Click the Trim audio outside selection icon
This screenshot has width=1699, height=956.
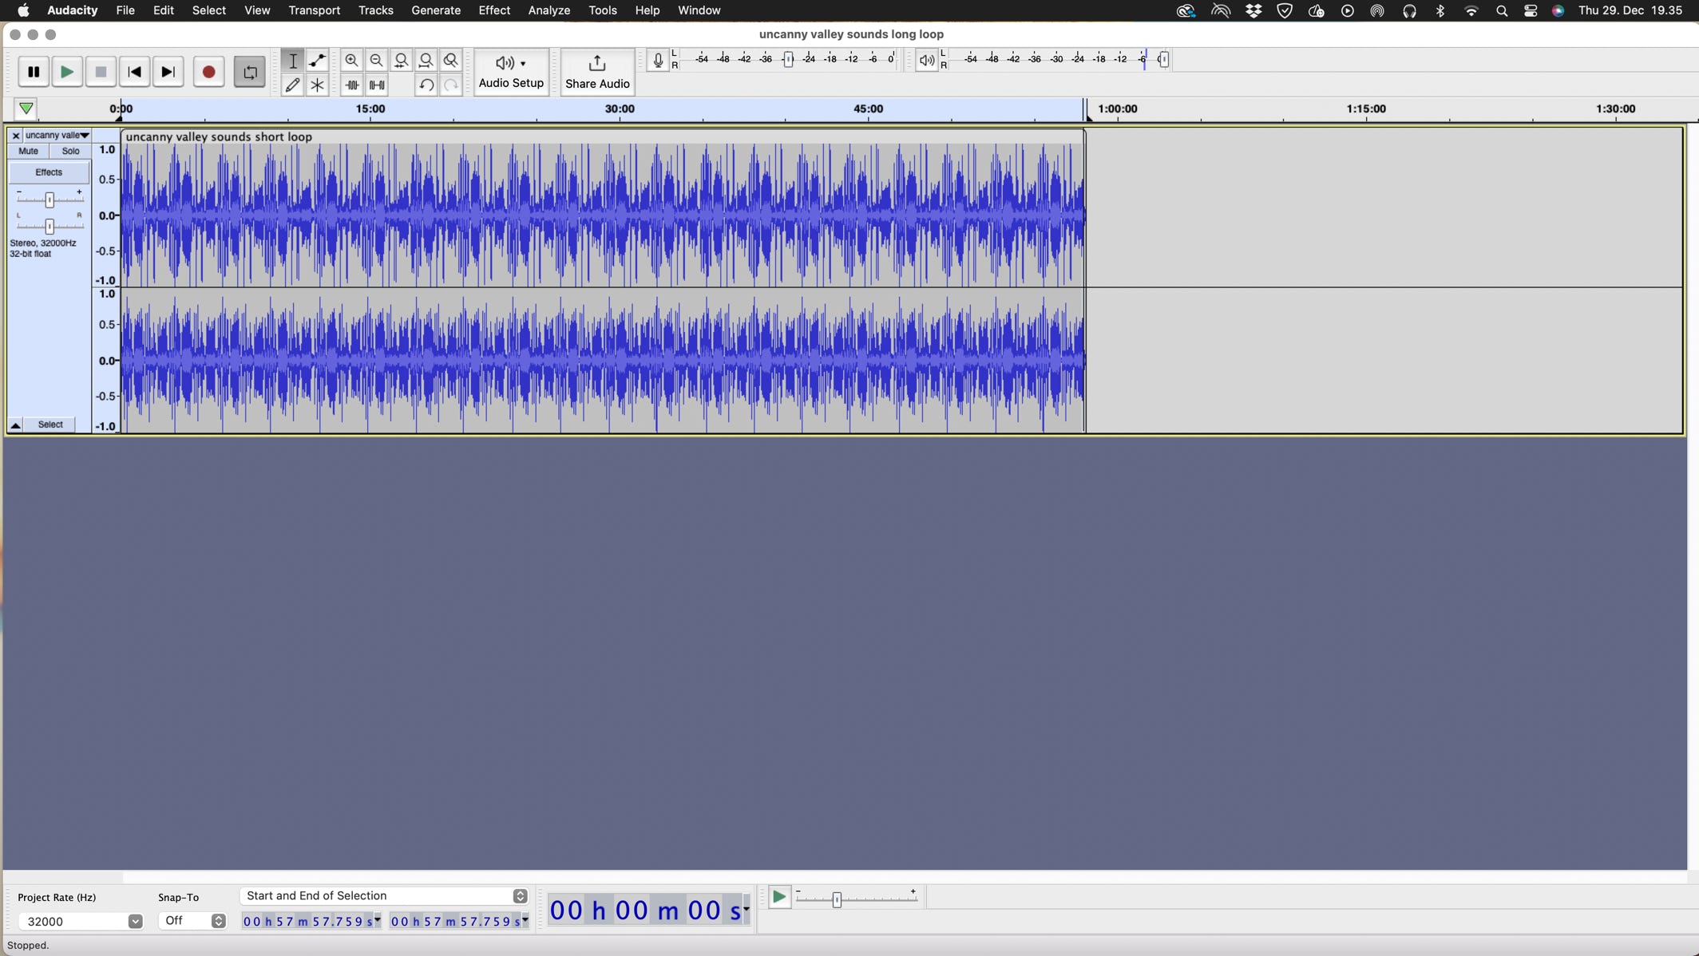(351, 85)
